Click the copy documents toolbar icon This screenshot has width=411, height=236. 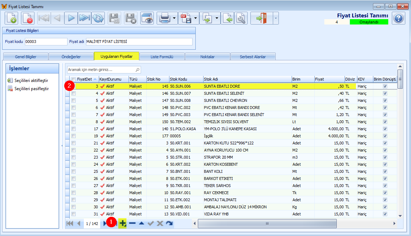(x=207, y=18)
